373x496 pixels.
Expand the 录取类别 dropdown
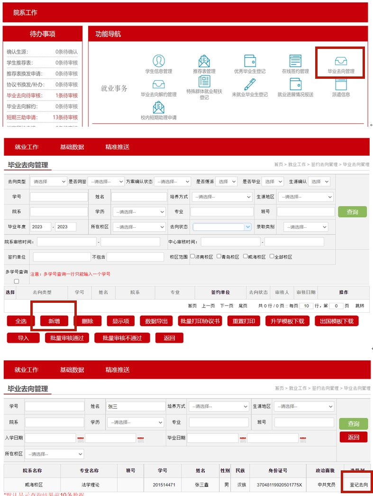pos(306,227)
